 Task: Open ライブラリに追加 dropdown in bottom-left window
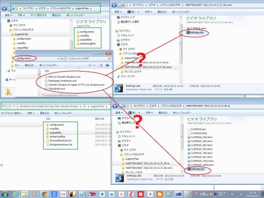(x=11, y=113)
